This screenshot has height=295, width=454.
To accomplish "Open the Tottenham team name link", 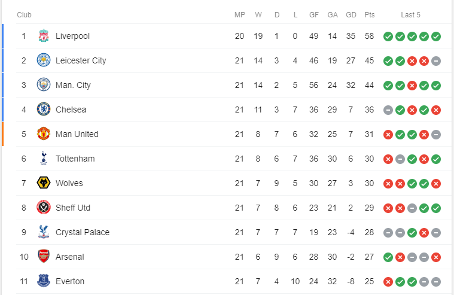I will (75, 159).
